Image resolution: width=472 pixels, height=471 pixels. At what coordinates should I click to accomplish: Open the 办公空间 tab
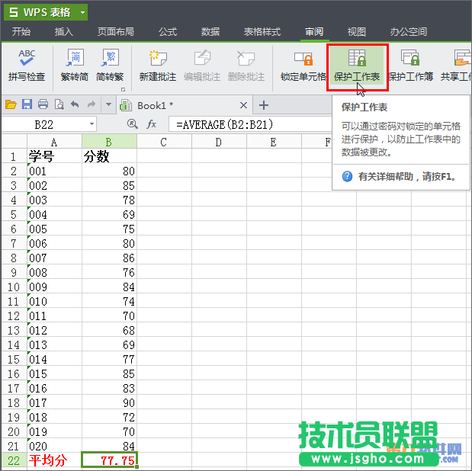pos(409,31)
